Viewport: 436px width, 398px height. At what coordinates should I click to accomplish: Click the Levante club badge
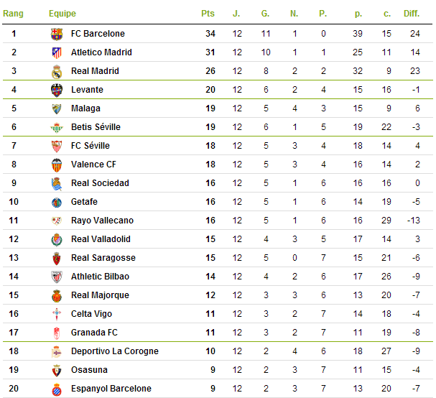57,90
